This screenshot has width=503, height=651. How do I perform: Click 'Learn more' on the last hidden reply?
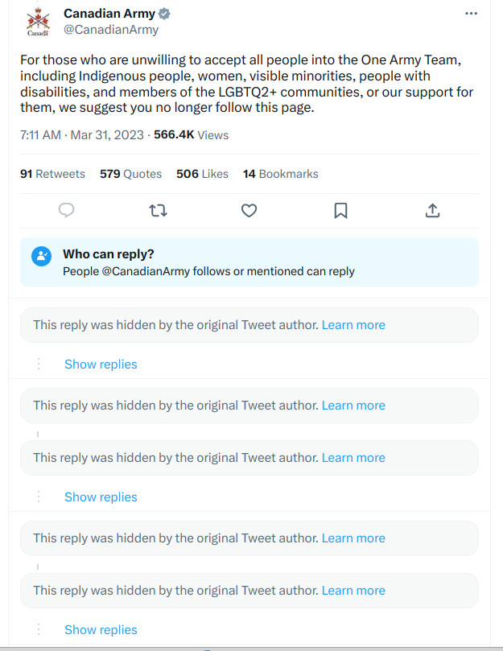tap(353, 591)
